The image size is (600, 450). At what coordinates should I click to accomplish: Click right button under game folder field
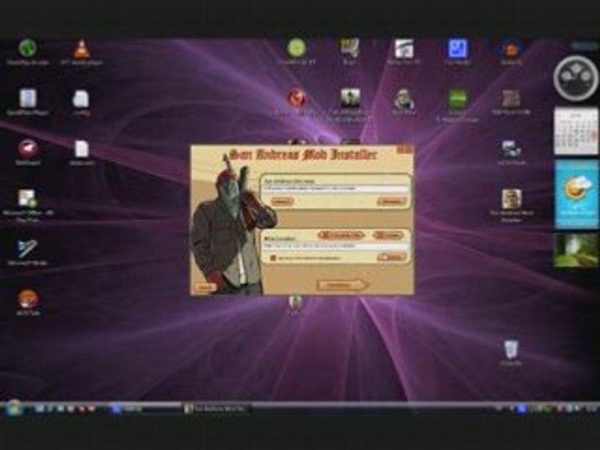coord(392,201)
